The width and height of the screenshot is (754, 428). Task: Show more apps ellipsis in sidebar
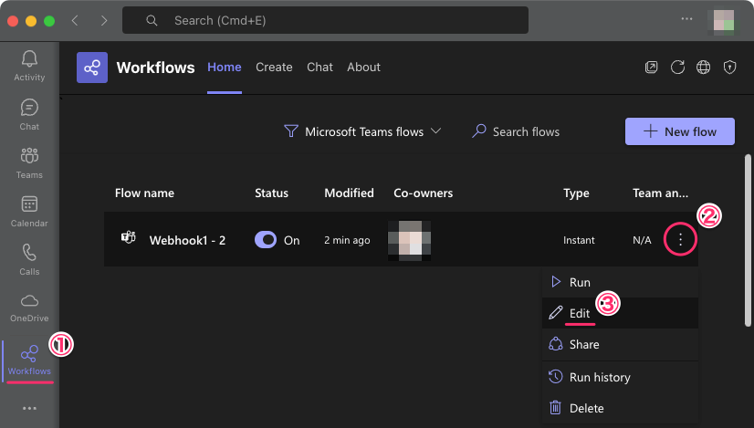[x=29, y=408]
